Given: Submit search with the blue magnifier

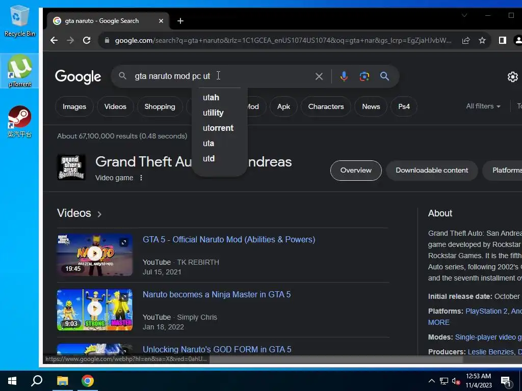Looking at the screenshot, I should coord(384,76).
